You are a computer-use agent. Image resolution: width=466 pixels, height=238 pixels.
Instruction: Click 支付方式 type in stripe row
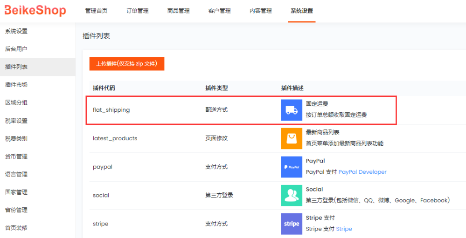tap(216, 224)
